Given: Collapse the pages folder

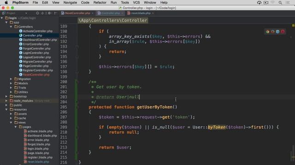Looking at the screenshot, I should [x=16, y=127].
